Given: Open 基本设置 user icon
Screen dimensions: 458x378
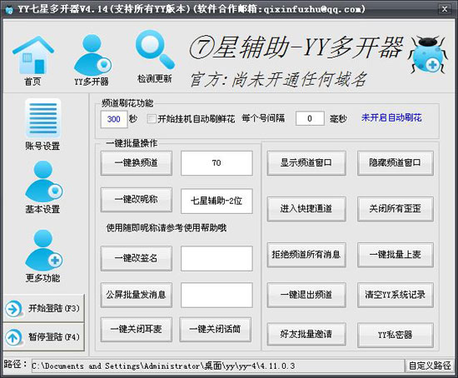Looking at the screenshot, I should [43, 182].
